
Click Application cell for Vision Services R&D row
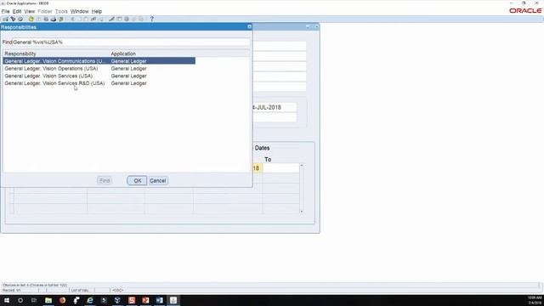pos(128,83)
